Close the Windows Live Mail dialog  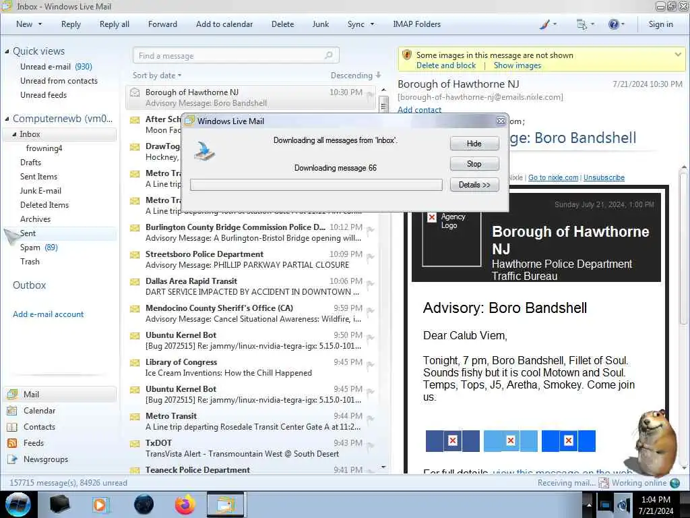point(501,121)
